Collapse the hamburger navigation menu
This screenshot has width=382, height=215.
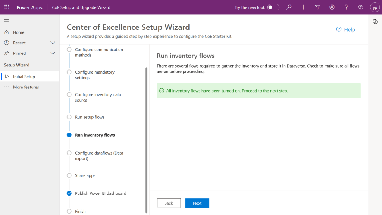6,21
